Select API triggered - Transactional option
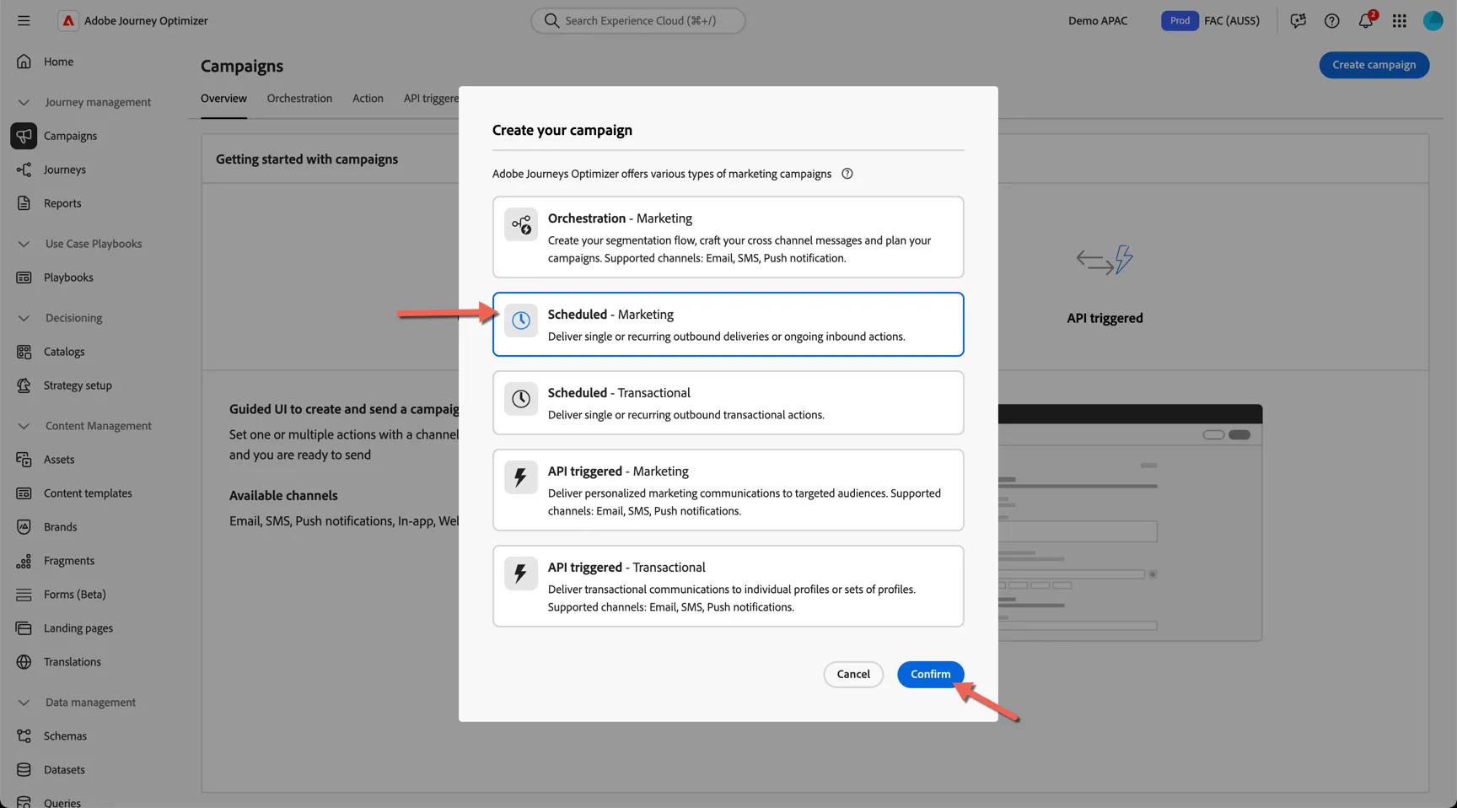The height and width of the screenshot is (808, 1457). click(x=728, y=586)
